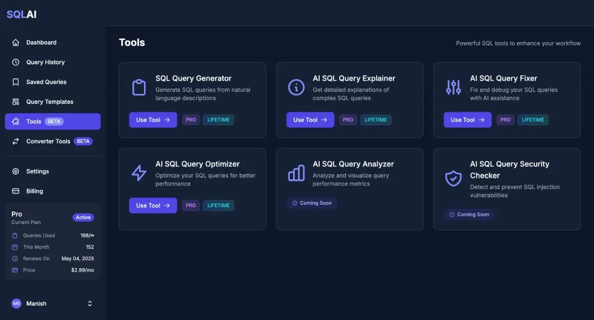Screen dimensions: 594x320
Task: Click the Billing card icon in sidebar
Action: [x=16, y=191]
